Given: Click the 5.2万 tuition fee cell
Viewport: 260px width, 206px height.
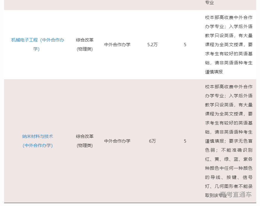Looking at the screenshot, I should 152,45.
